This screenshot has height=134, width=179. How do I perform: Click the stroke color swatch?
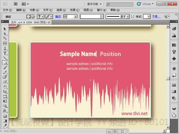[x=47, y=16]
